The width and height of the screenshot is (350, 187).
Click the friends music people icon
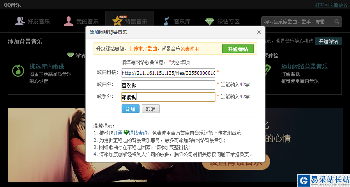[19, 21]
